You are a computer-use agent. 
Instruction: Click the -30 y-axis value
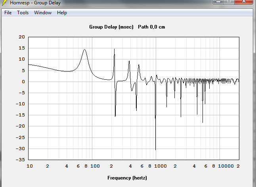[20, 149]
